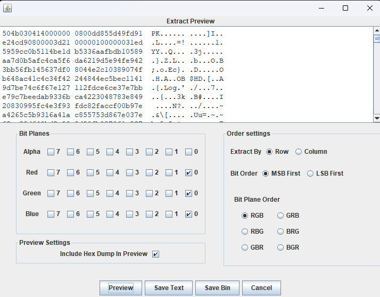This screenshot has height=297, width=380.
Task: Check the Red bit plane 7 checkbox
Action: tap(51, 173)
